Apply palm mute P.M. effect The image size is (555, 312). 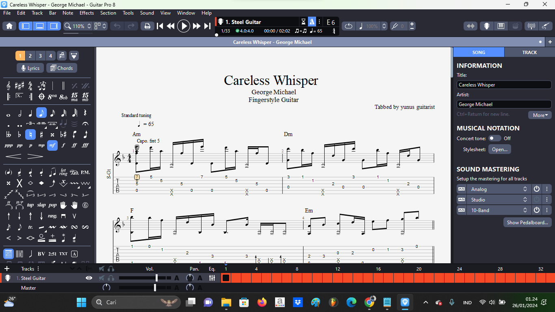coord(85,172)
